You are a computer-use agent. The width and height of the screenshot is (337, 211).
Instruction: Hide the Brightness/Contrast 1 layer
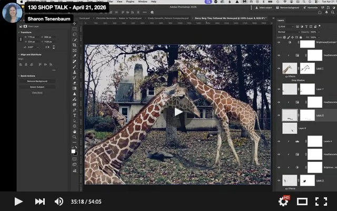279,42
